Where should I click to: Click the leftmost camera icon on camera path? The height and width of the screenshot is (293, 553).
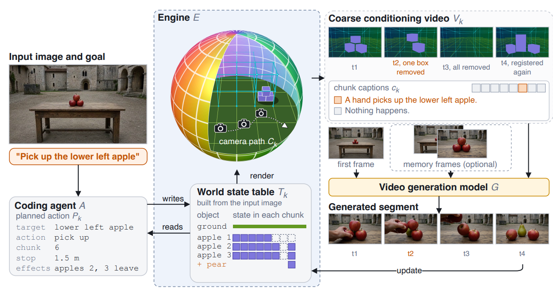click(x=221, y=128)
